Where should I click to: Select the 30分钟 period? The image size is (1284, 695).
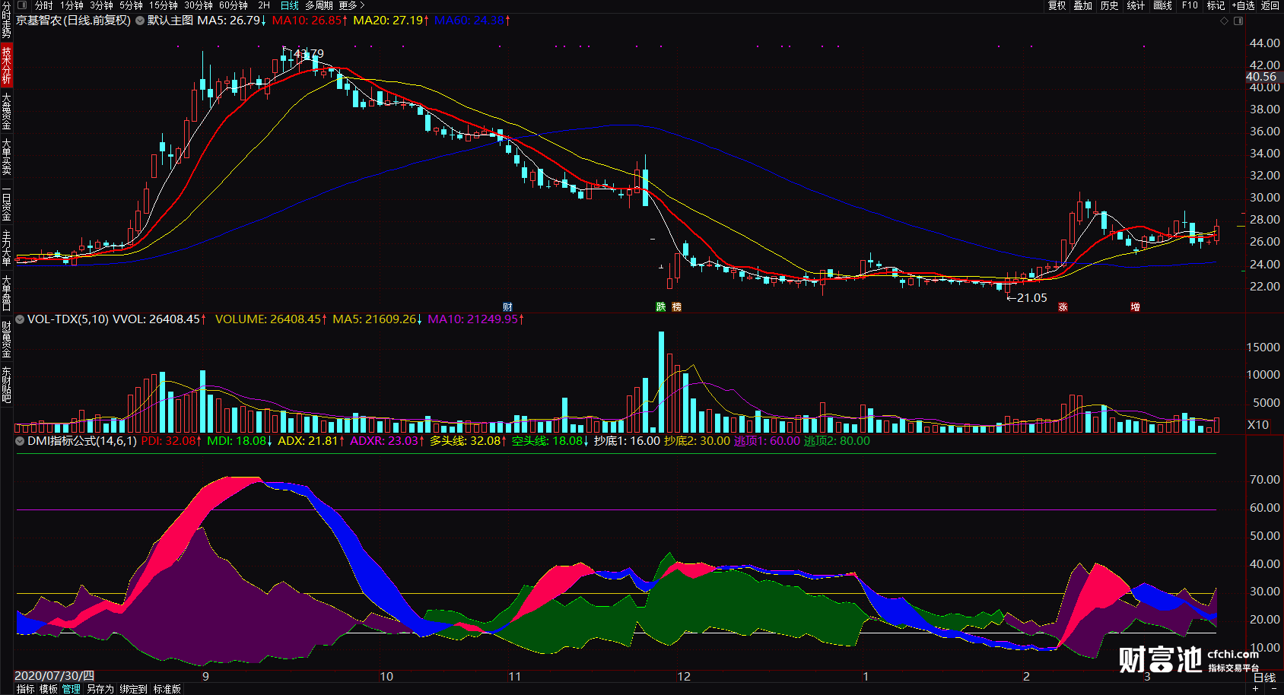coord(199,5)
